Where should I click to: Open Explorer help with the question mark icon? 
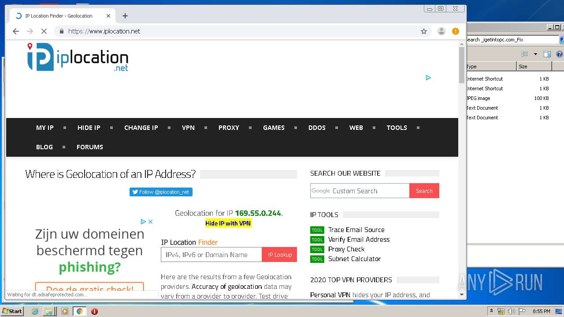point(559,54)
